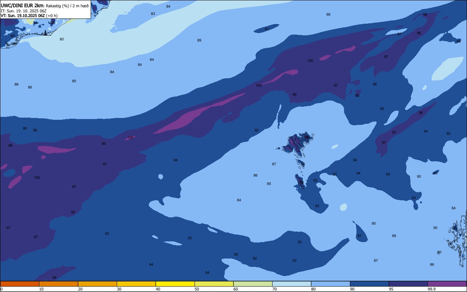Viewport: 467px width, 292px height.
Task: Click the 0–10 dark orange legend swatch
Action: point(20,284)
